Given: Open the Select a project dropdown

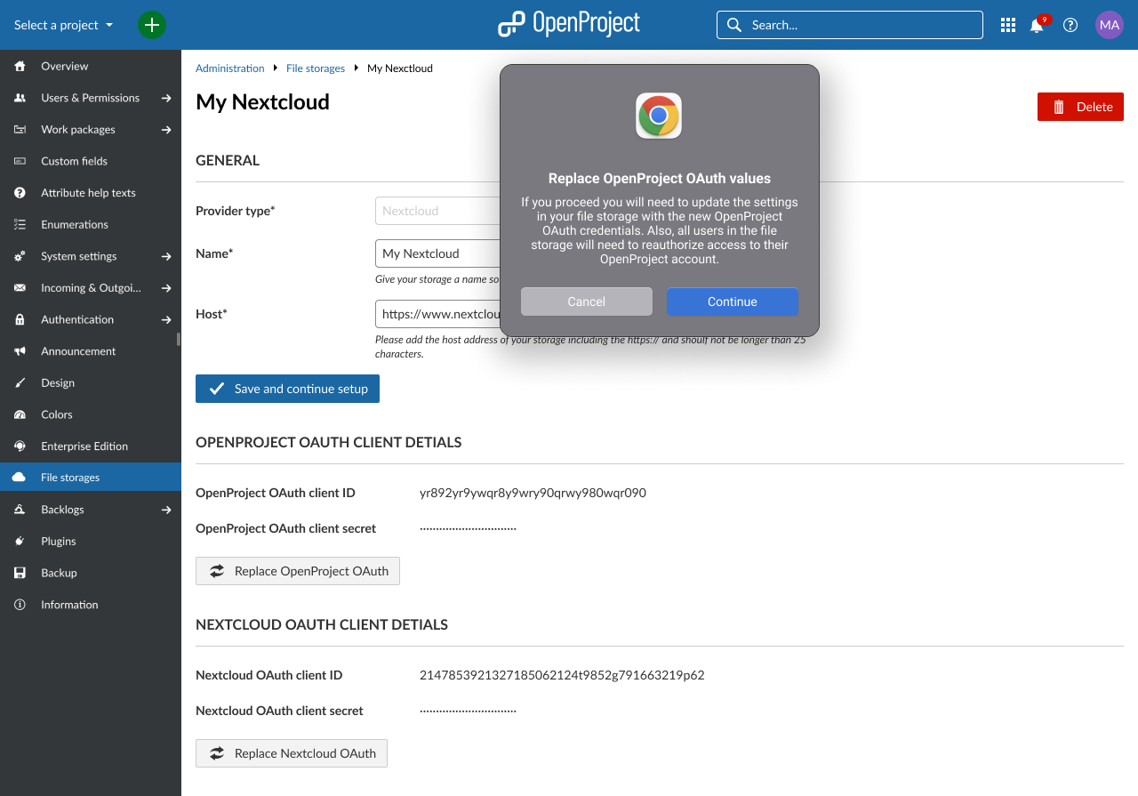Looking at the screenshot, I should pyautogui.click(x=63, y=25).
